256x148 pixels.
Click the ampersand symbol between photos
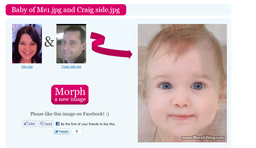[49, 42]
